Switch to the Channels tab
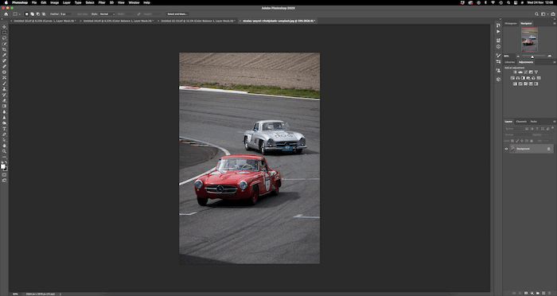The height and width of the screenshot is (296, 557). [521, 122]
